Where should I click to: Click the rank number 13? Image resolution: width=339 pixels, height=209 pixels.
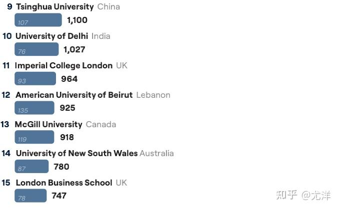pyautogui.click(x=5, y=124)
